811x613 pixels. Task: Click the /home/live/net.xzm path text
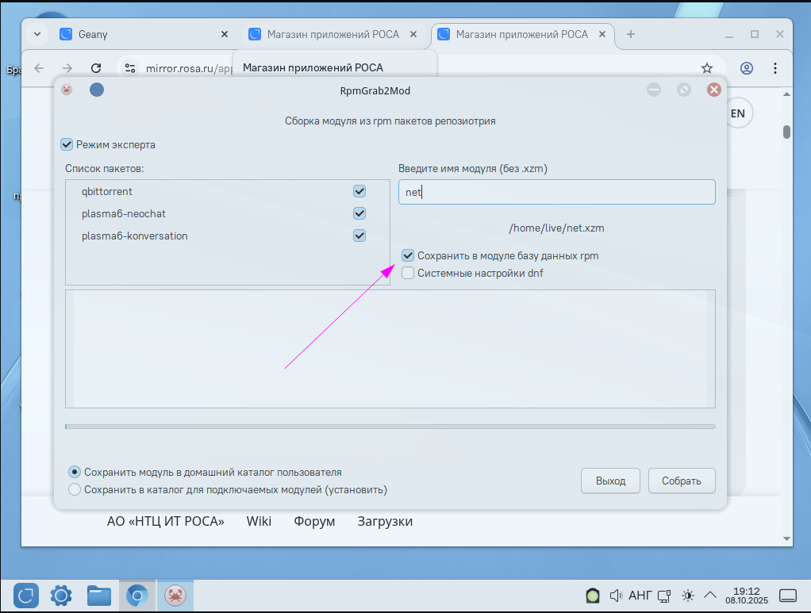[556, 228]
